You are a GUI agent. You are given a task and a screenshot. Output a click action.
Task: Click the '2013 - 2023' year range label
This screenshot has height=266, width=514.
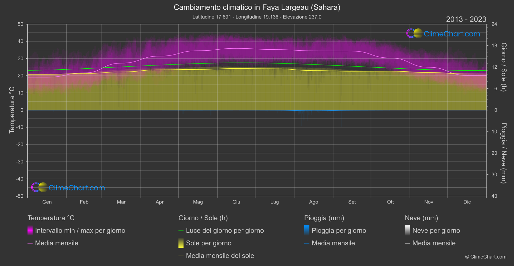(x=466, y=19)
